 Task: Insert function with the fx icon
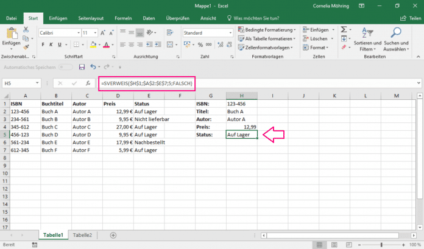87,83
